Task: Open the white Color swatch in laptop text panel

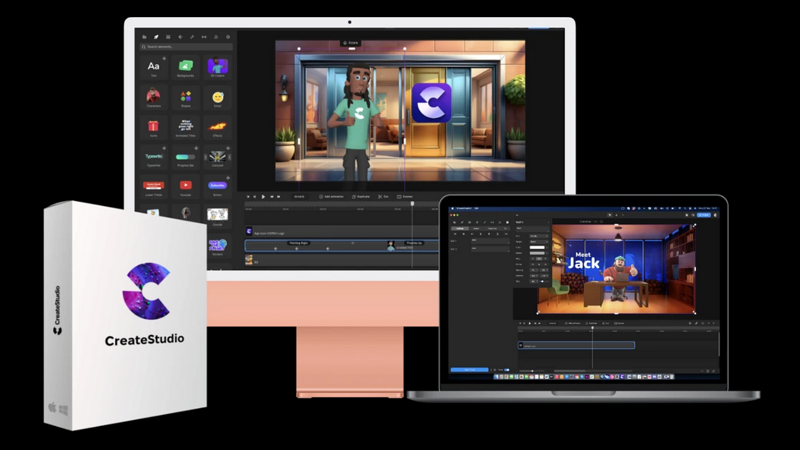Action: click(537, 247)
